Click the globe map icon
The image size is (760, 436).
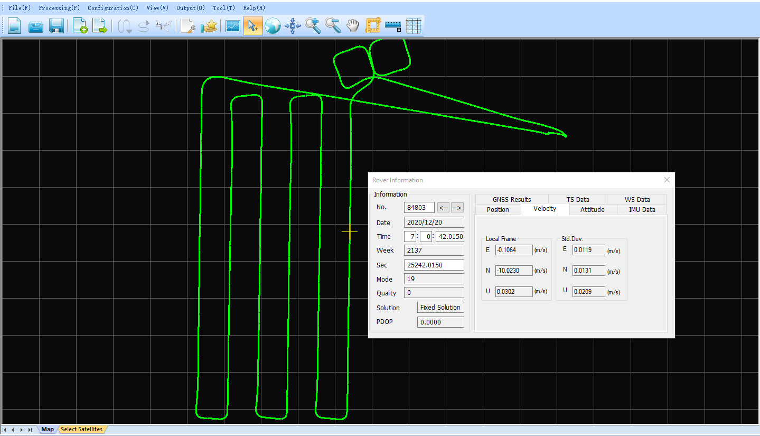click(x=273, y=26)
